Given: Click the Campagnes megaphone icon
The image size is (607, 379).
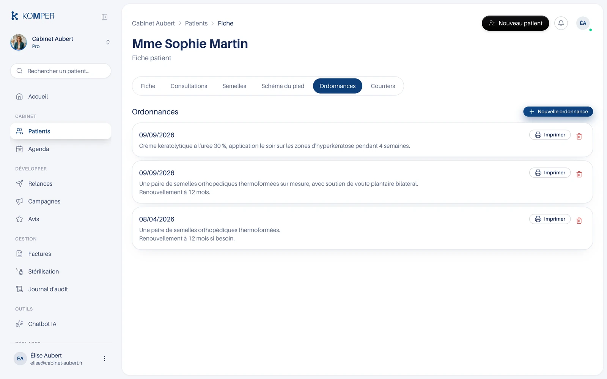Looking at the screenshot, I should tap(19, 201).
